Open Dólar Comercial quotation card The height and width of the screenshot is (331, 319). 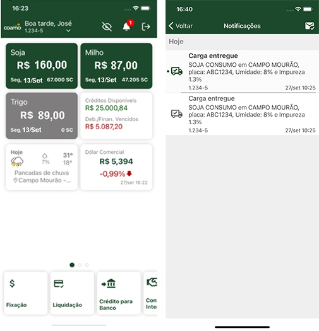click(x=116, y=167)
